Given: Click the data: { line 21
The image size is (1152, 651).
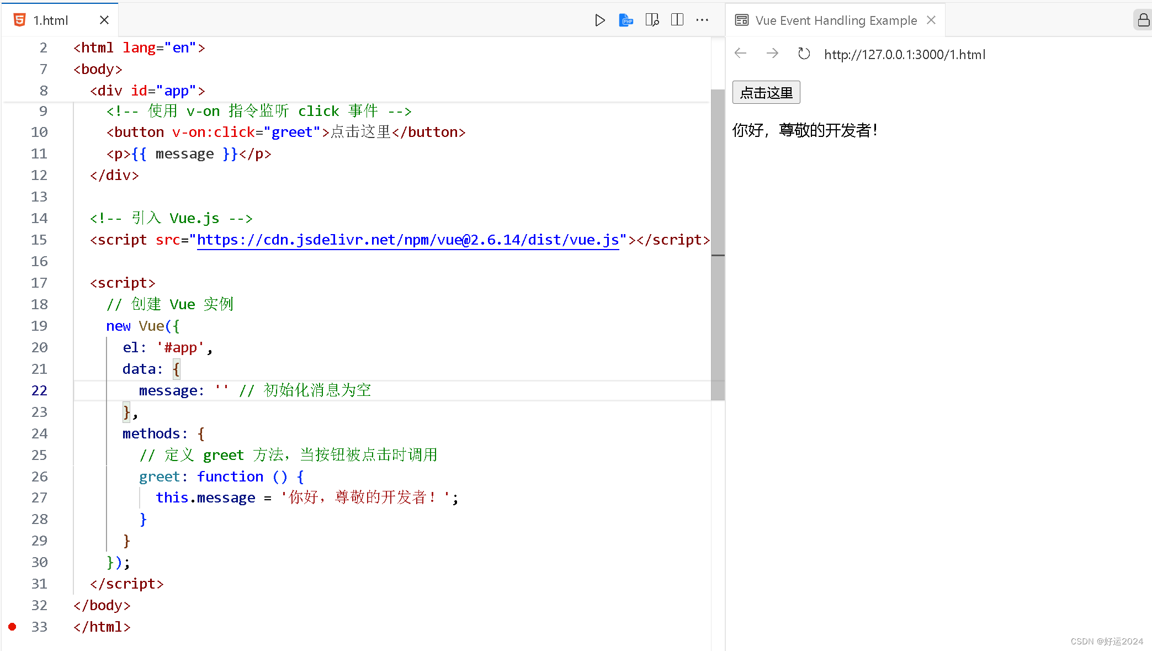Looking at the screenshot, I should [x=151, y=369].
